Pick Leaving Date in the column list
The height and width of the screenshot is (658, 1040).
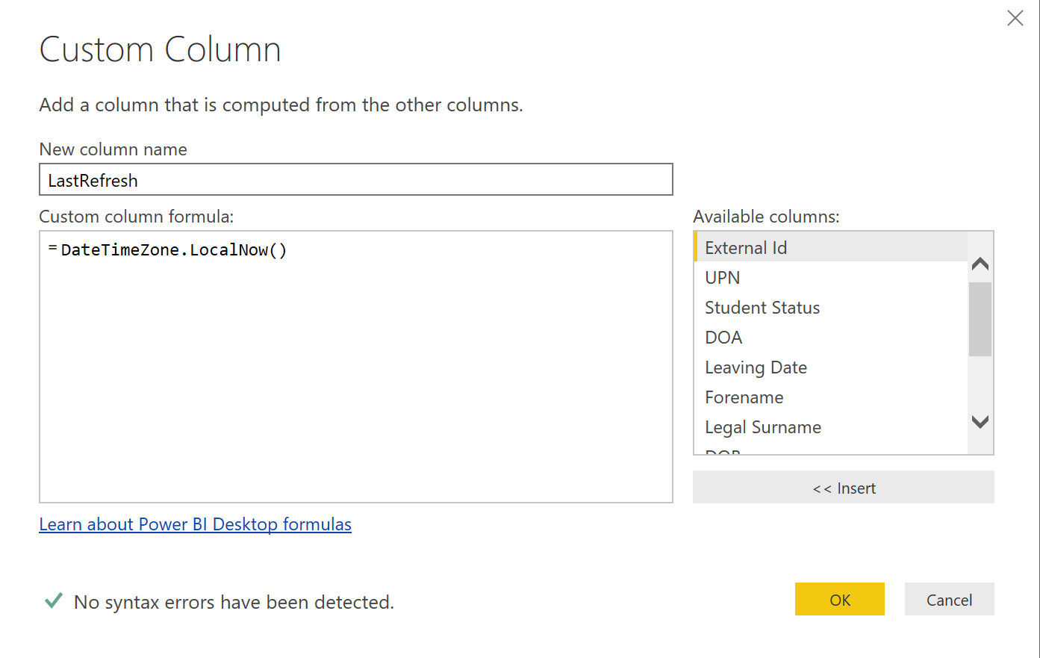756,367
